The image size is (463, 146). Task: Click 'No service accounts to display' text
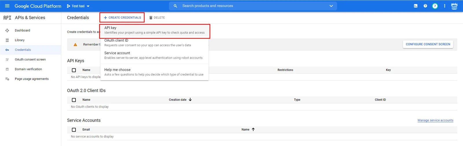click(x=92, y=137)
